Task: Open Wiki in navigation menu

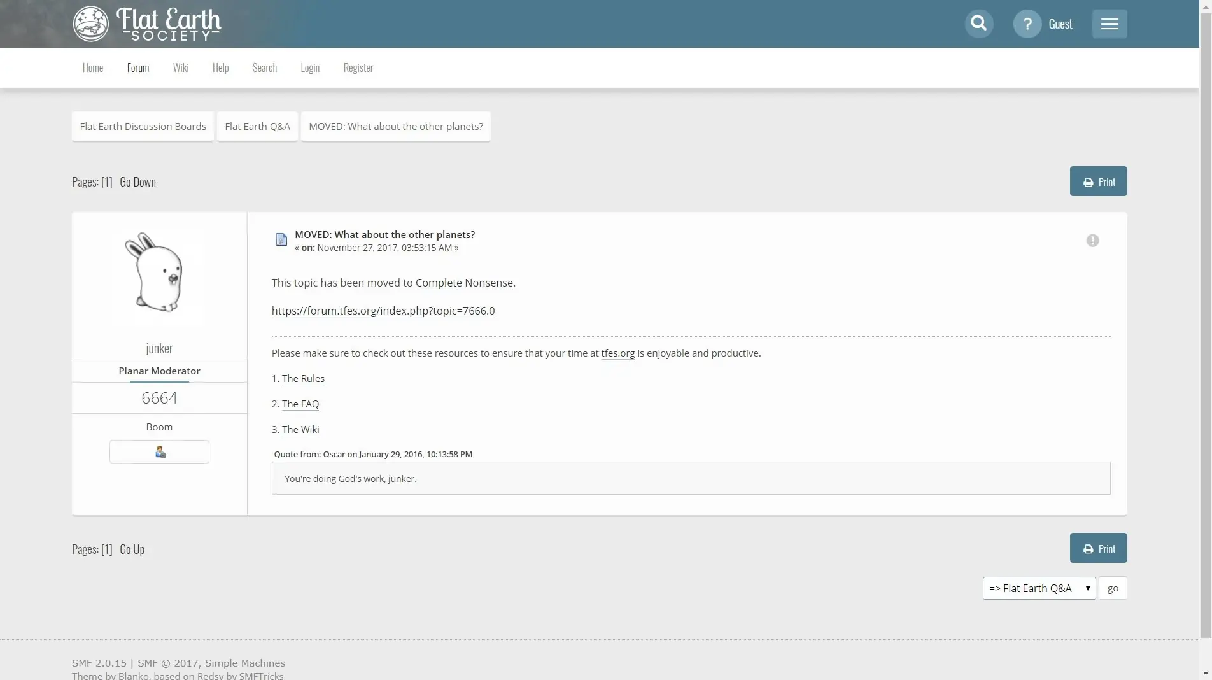Action: click(181, 67)
